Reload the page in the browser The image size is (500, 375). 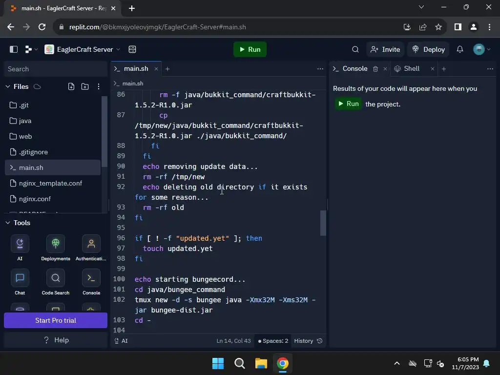pyautogui.click(x=42, y=27)
